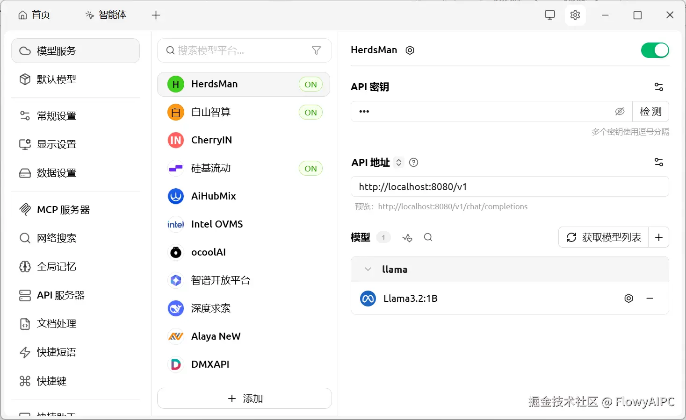Open 文档处理 section
686x420 pixels.
pos(75,324)
